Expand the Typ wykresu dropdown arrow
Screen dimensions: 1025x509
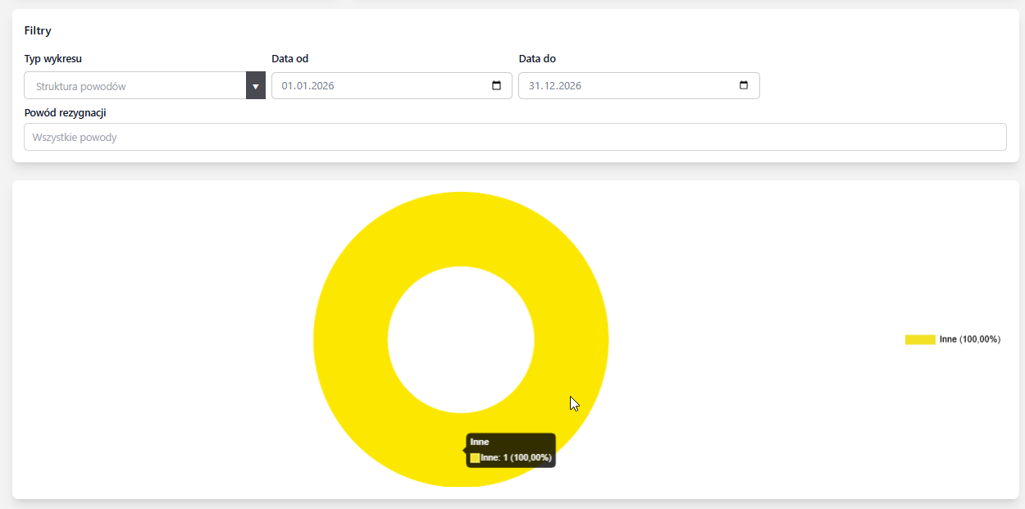(256, 86)
